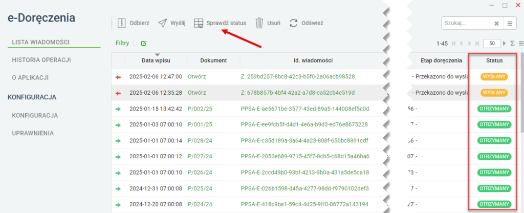Click the Etap doręczenia column header

[441, 60]
